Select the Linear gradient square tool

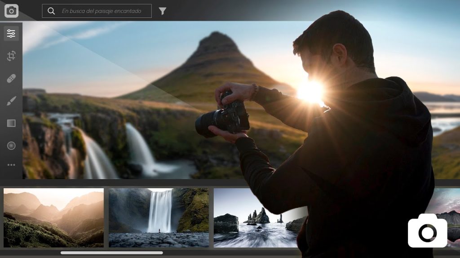click(x=11, y=123)
